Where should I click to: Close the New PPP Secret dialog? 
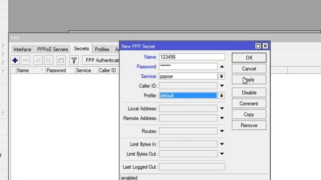point(265,46)
